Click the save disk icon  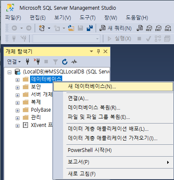[80, 28]
